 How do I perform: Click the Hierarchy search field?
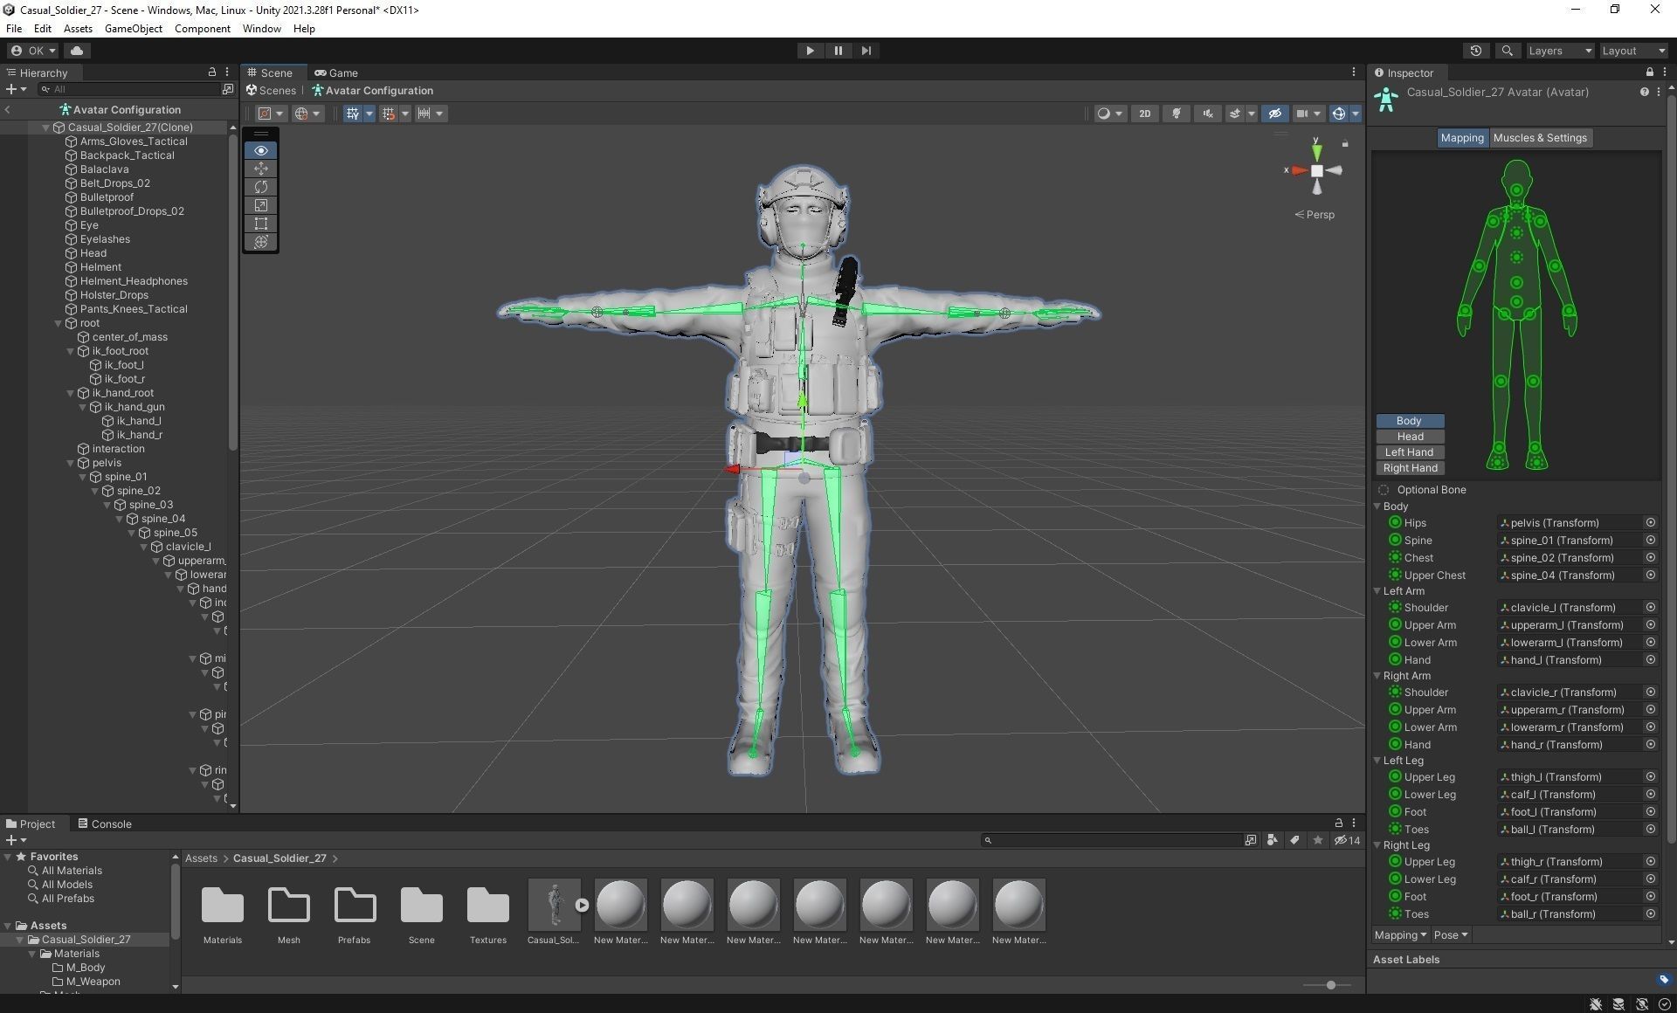(x=128, y=89)
